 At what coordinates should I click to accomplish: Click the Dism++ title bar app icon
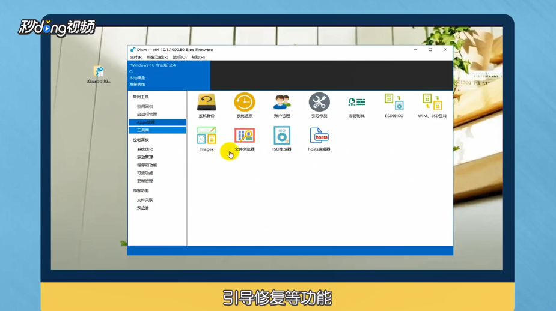pyautogui.click(x=133, y=50)
